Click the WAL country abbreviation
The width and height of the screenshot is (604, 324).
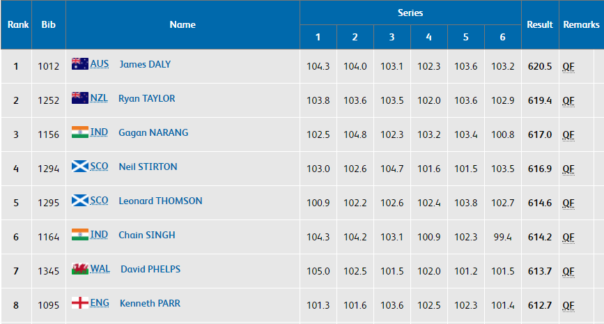click(100, 269)
